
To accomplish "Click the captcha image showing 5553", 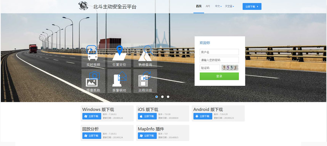I will coord(230,68).
